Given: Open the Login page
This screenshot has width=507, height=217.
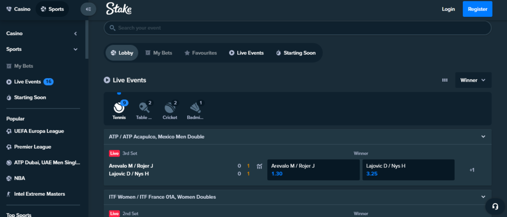Looking at the screenshot, I should 448,9.
